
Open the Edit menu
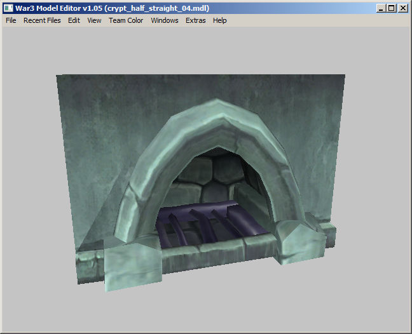pyautogui.click(x=74, y=20)
